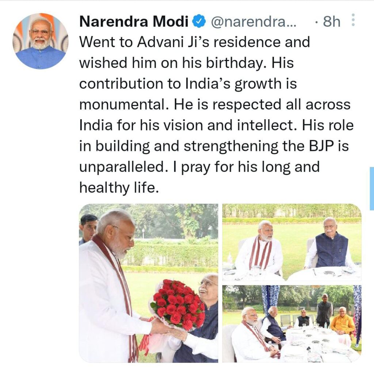374x368 pixels.
Task: Click the @narendra... account handle
Action: pyautogui.click(x=253, y=22)
